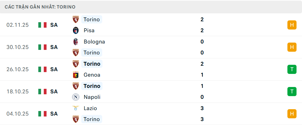Click the Napoli club crest icon
This screenshot has height=125, width=302.
click(x=75, y=97)
